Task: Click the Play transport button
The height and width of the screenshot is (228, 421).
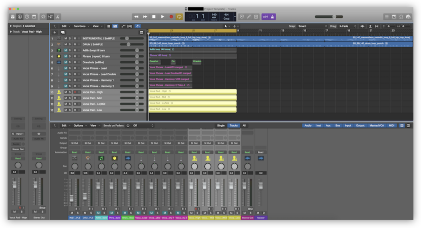Action: click(162, 17)
